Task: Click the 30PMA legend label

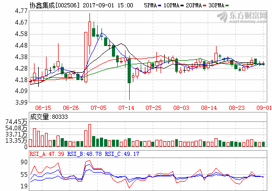Action: coord(216,5)
